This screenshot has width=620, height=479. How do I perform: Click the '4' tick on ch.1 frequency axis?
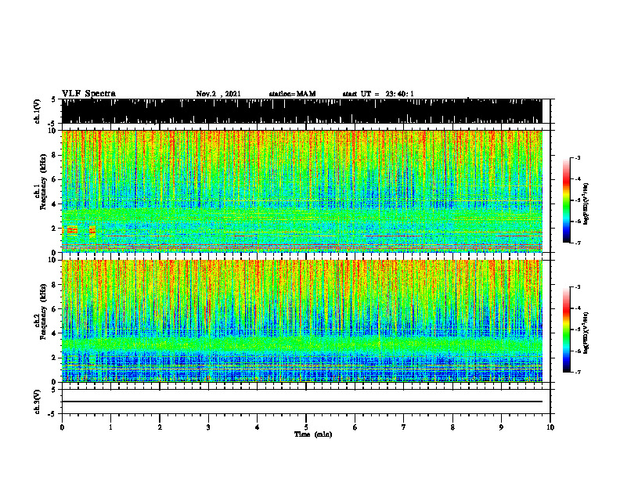click(54, 204)
